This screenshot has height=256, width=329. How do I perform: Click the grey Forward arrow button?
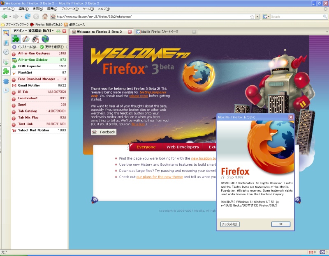(x=16, y=16)
